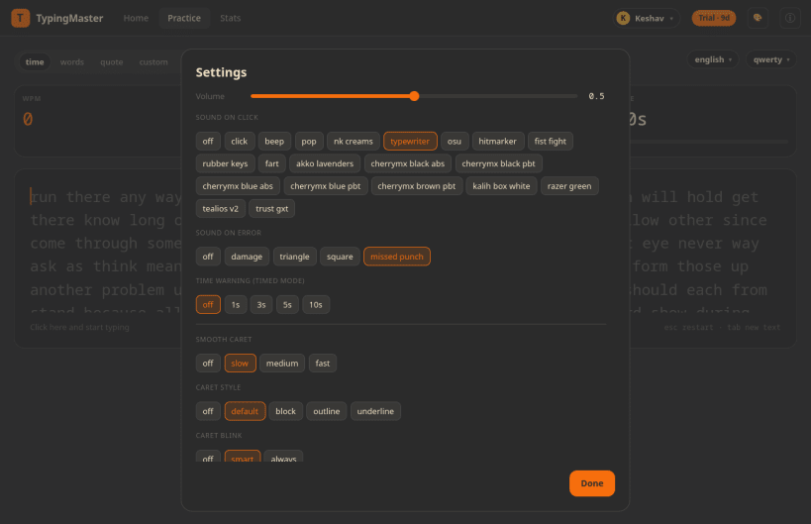This screenshot has height=524, width=811.
Task: Turn sound on click off
Action: pyautogui.click(x=208, y=142)
